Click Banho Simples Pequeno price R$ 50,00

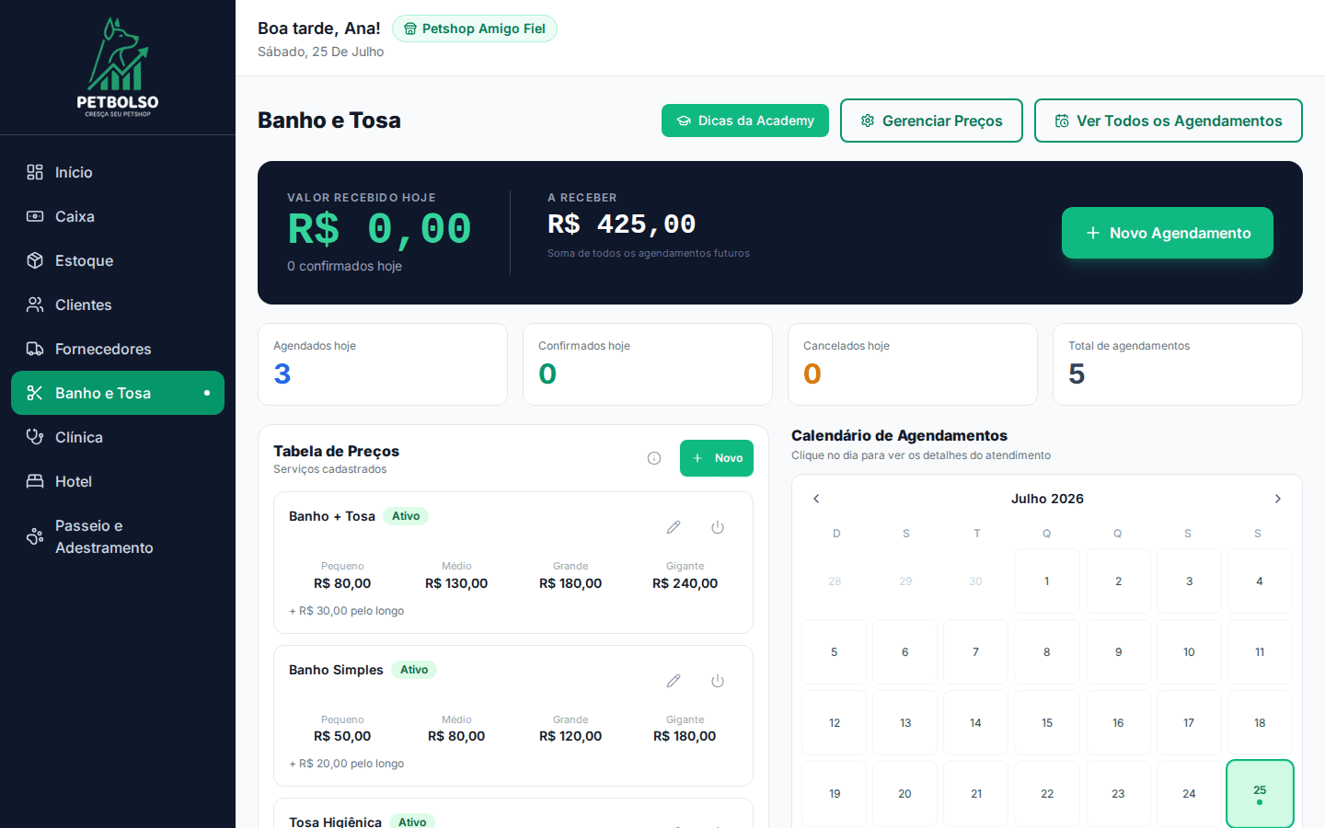pyautogui.click(x=342, y=736)
